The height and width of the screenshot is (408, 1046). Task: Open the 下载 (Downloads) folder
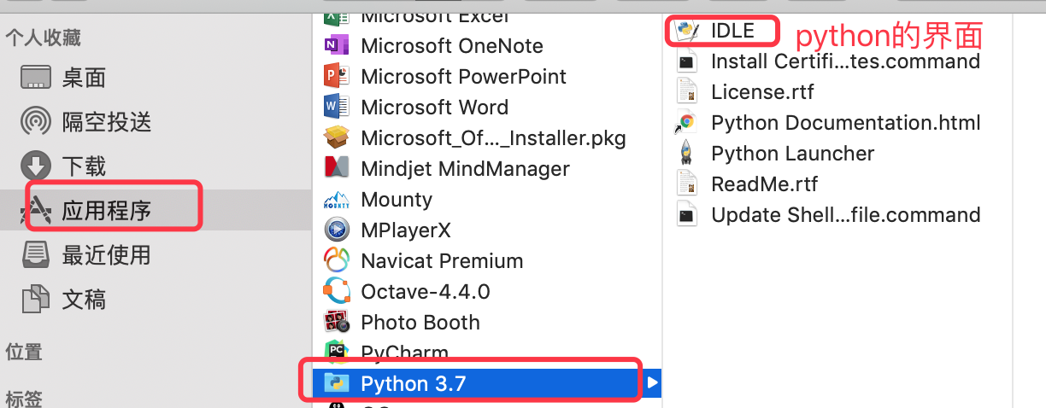click(83, 166)
